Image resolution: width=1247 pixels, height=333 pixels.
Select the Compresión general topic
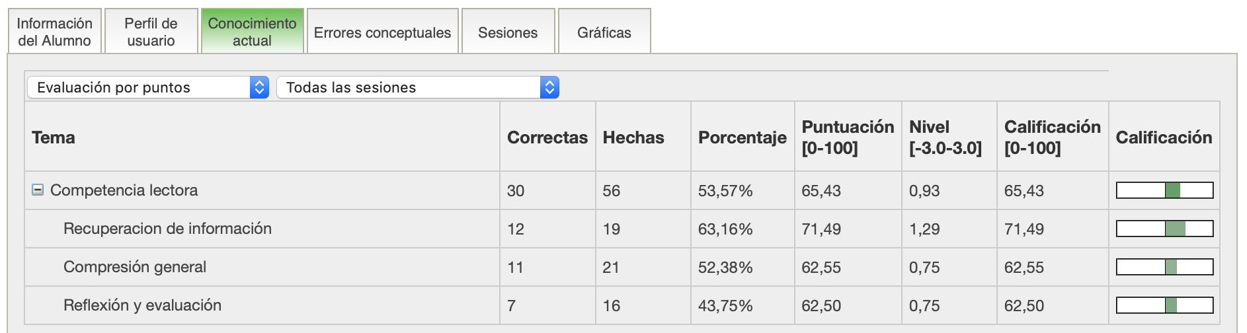point(135,267)
